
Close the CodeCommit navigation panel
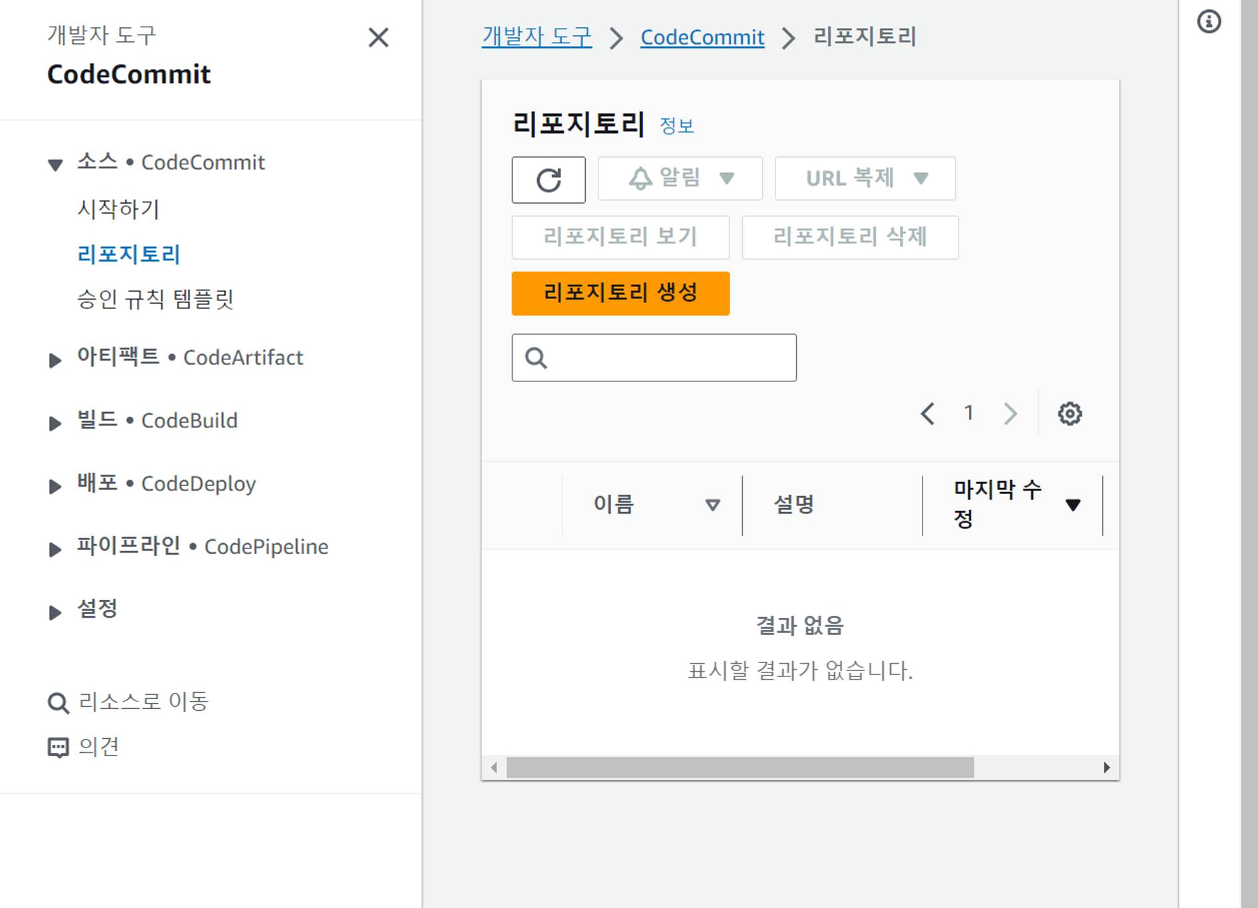(378, 38)
